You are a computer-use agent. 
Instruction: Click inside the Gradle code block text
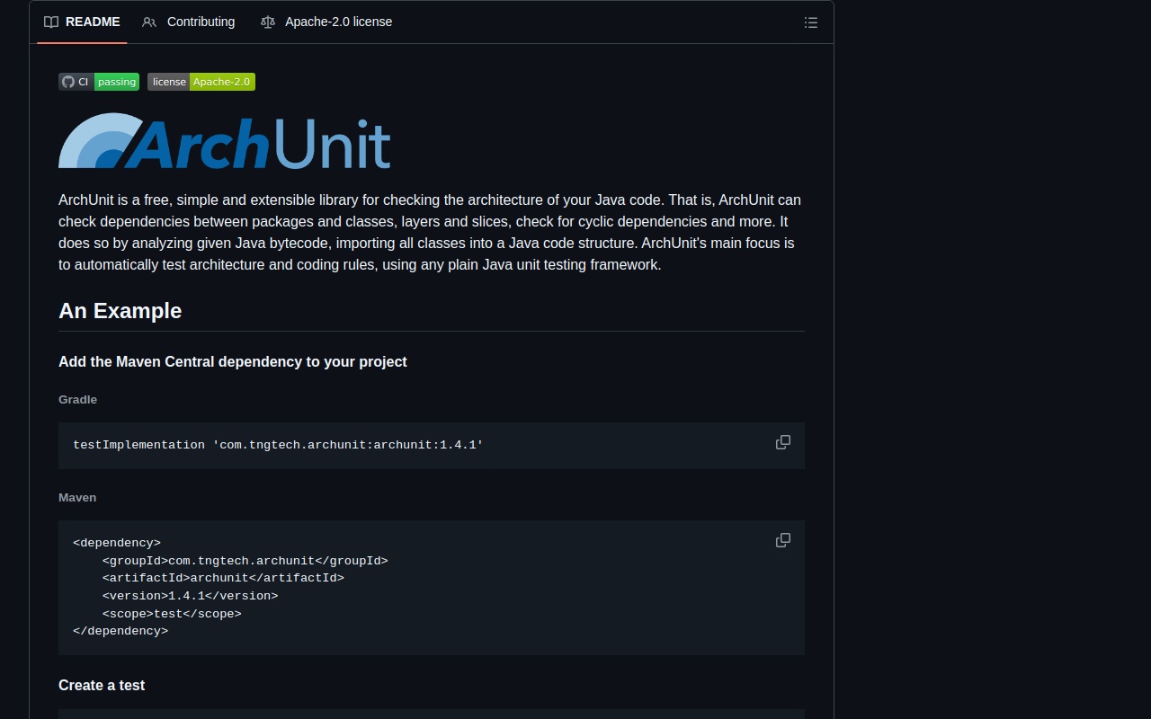click(x=278, y=445)
